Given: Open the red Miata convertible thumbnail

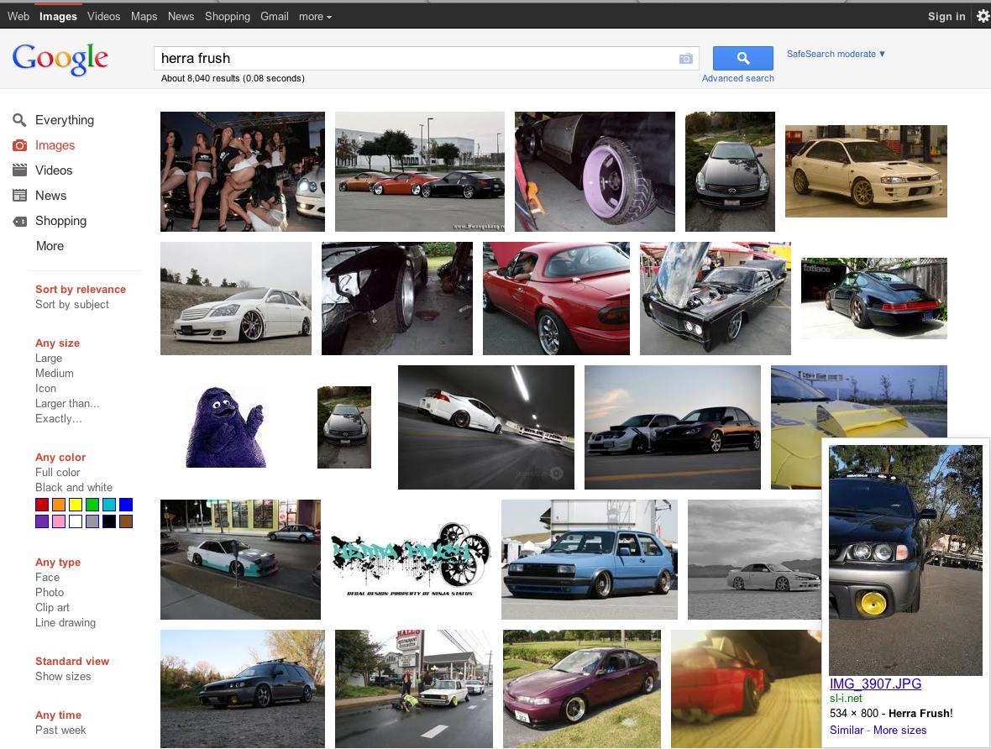Looking at the screenshot, I should click(x=556, y=298).
